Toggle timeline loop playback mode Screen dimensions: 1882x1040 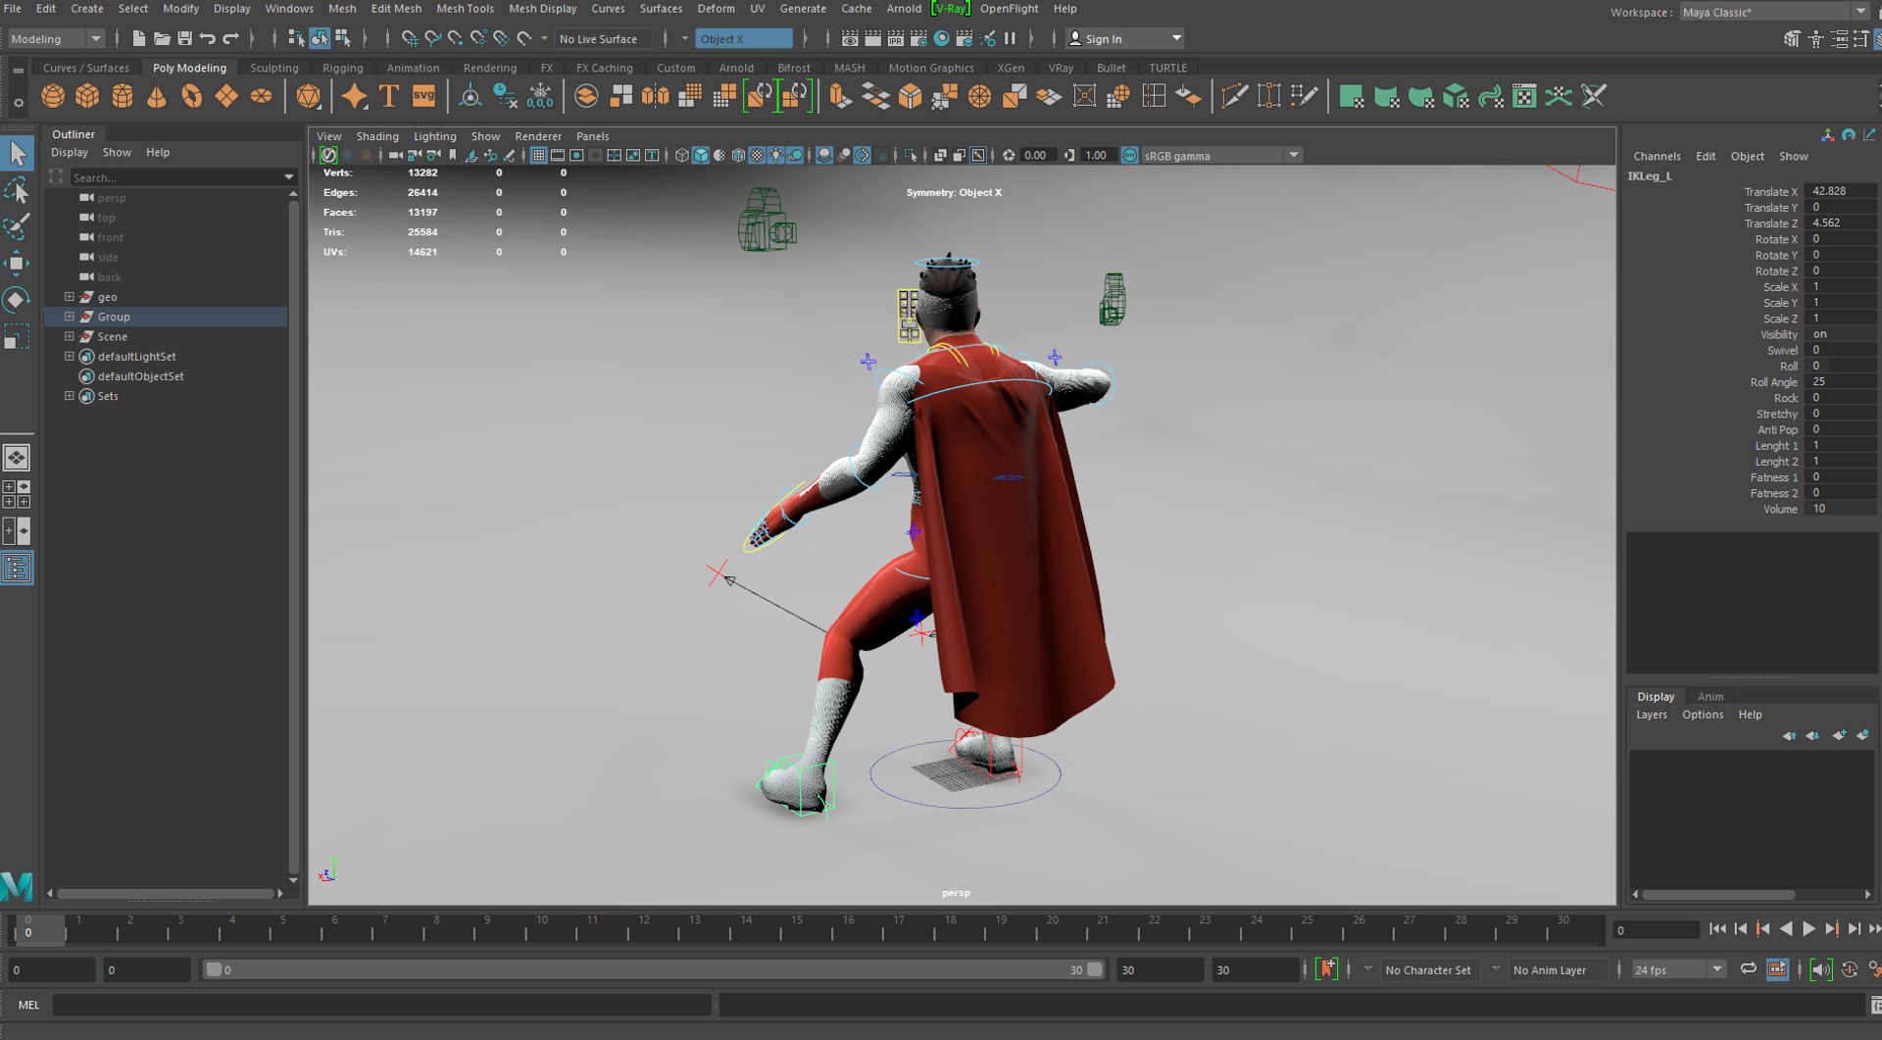[1749, 969]
